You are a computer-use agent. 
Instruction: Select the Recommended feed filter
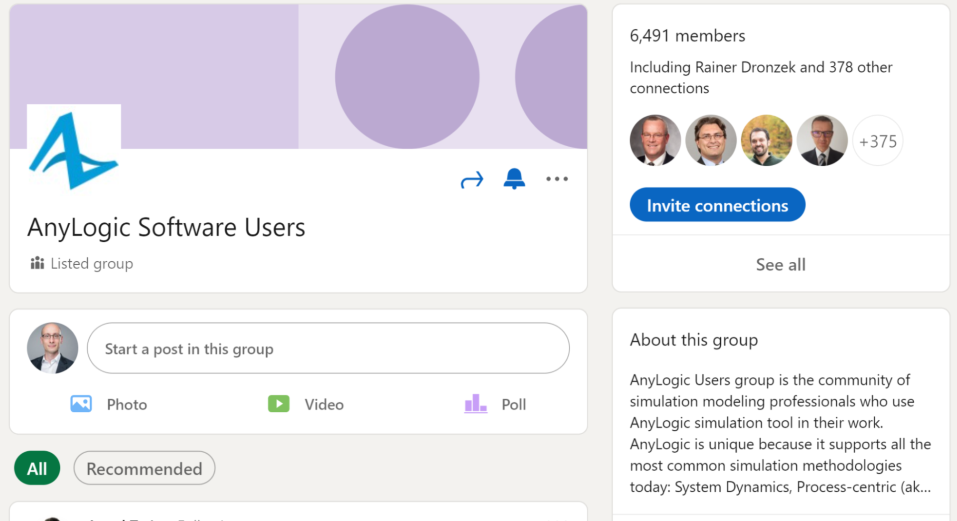(145, 468)
